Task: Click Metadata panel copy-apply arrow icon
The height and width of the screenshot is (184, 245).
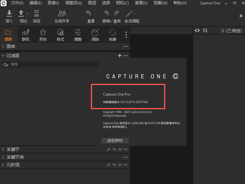Action: (109, 165)
